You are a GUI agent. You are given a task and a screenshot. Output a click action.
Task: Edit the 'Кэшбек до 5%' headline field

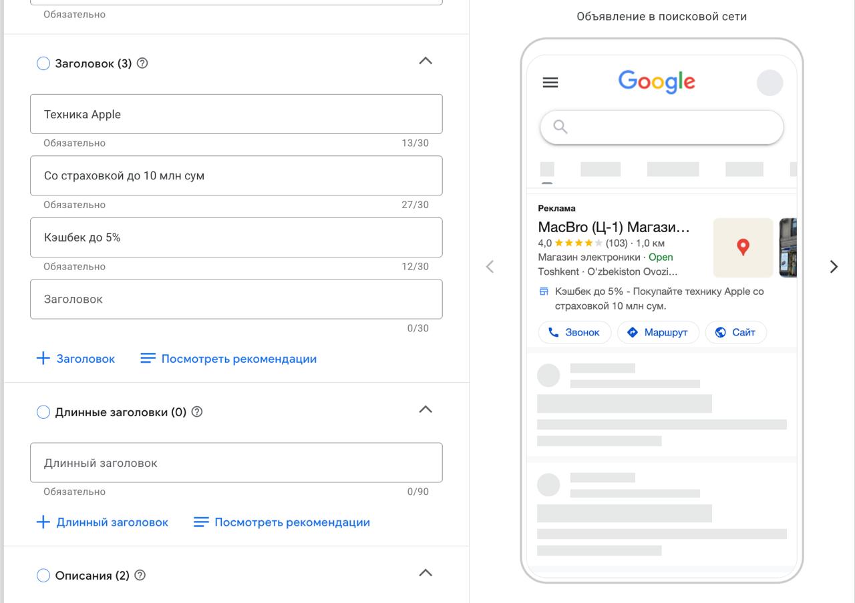click(x=236, y=237)
